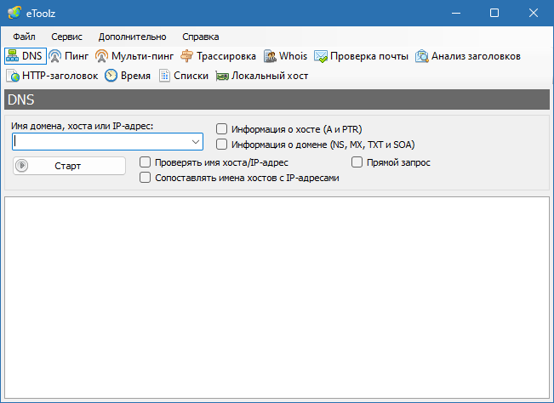The height and width of the screenshot is (403, 554).
Task: Open the Файл menu
Action: coord(24,37)
